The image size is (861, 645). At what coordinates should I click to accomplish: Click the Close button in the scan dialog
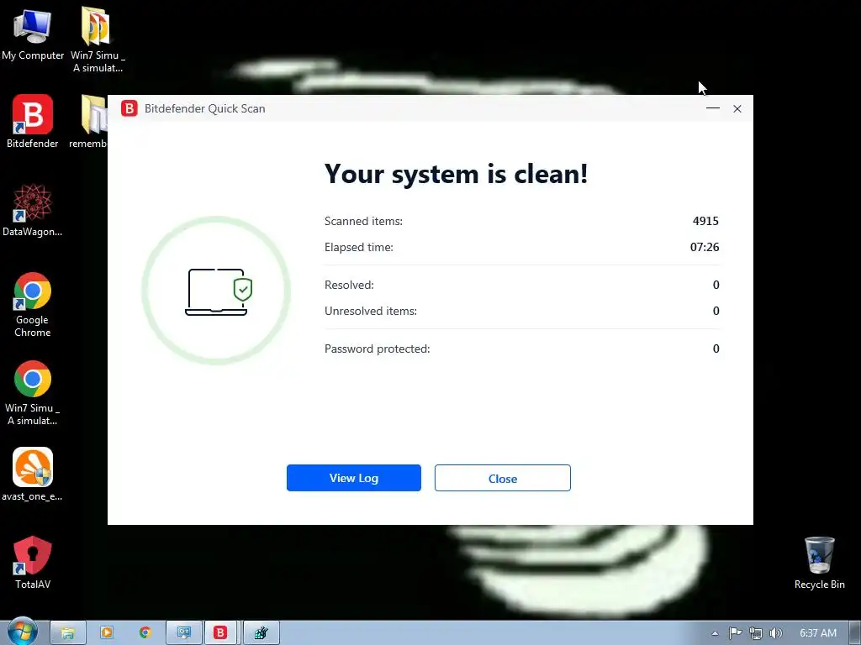[503, 478]
